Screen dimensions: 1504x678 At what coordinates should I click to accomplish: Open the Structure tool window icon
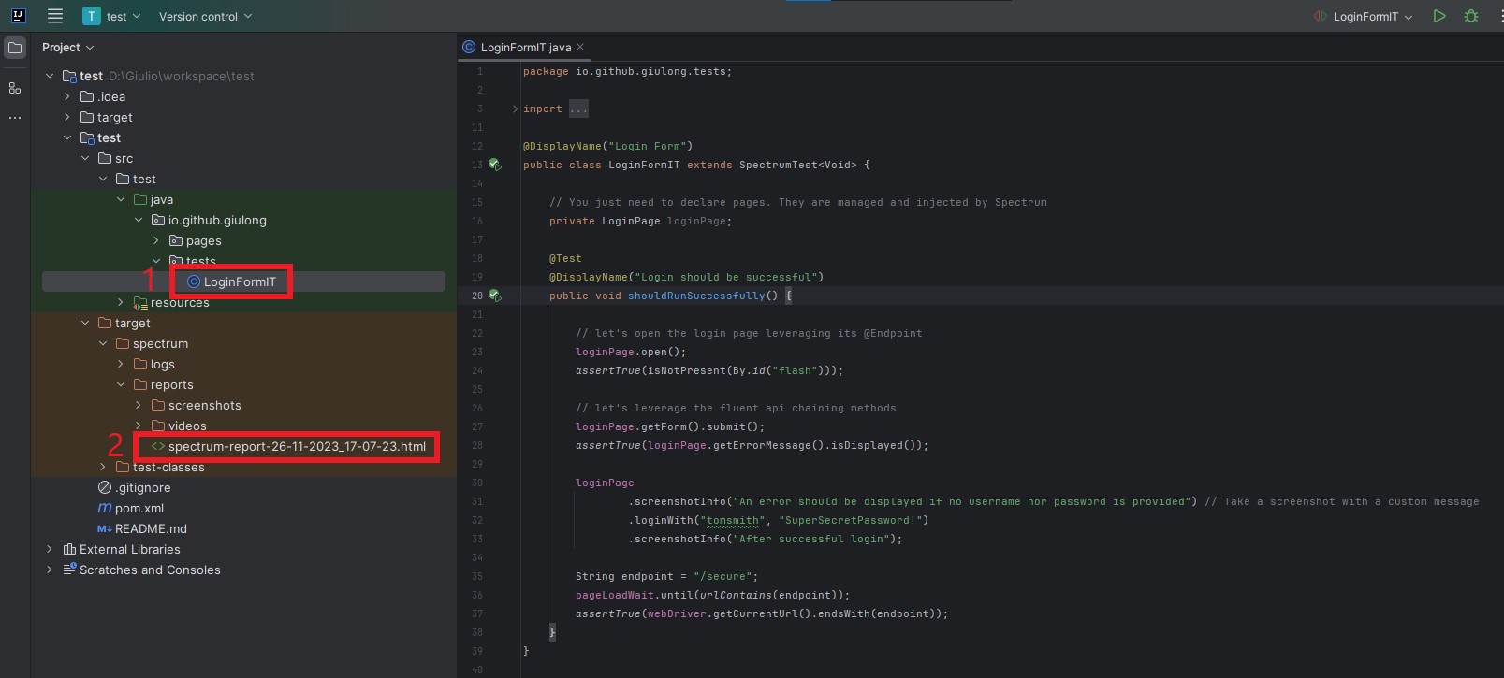pyautogui.click(x=15, y=88)
